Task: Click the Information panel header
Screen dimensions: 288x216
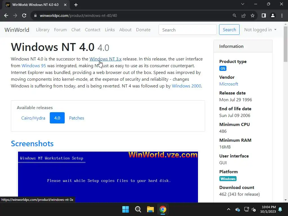Action: [x=243, y=46]
